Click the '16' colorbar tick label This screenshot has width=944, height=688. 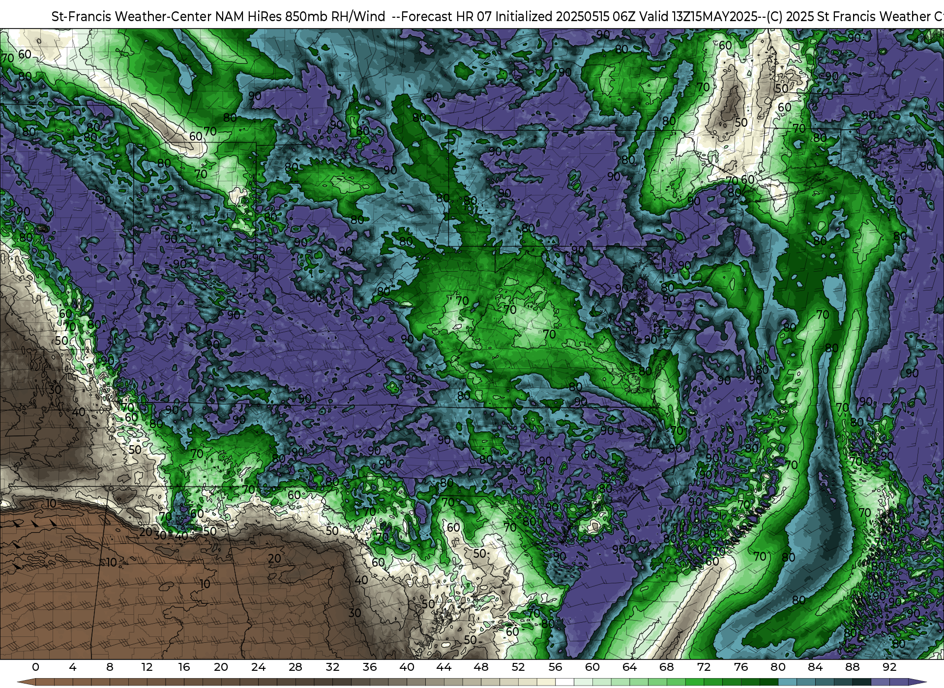[x=184, y=667]
